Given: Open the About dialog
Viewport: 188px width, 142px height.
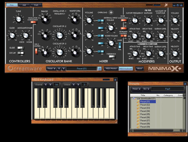Looking at the screenshot, I should point(139,68).
